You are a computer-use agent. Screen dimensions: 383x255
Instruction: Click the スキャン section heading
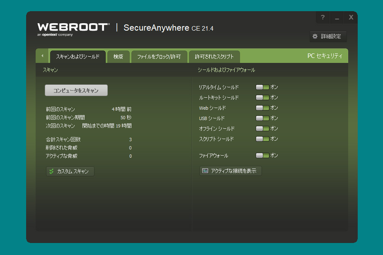point(51,70)
